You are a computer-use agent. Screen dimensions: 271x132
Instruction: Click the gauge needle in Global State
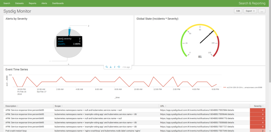click(x=207, y=37)
